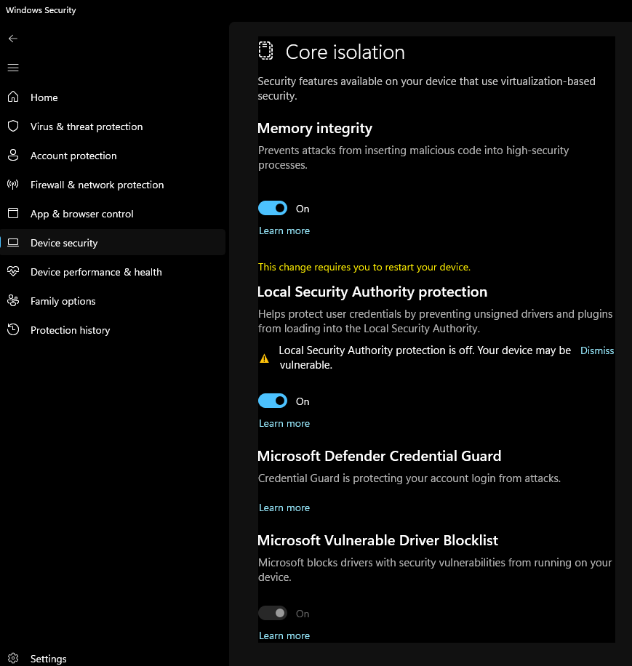Viewport: 632px width, 666px height.
Task: Select Device security in sidebar
Action: point(113,243)
